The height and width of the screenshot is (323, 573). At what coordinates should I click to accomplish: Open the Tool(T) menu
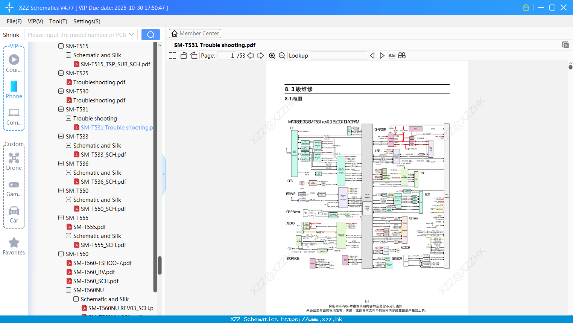tap(58, 21)
